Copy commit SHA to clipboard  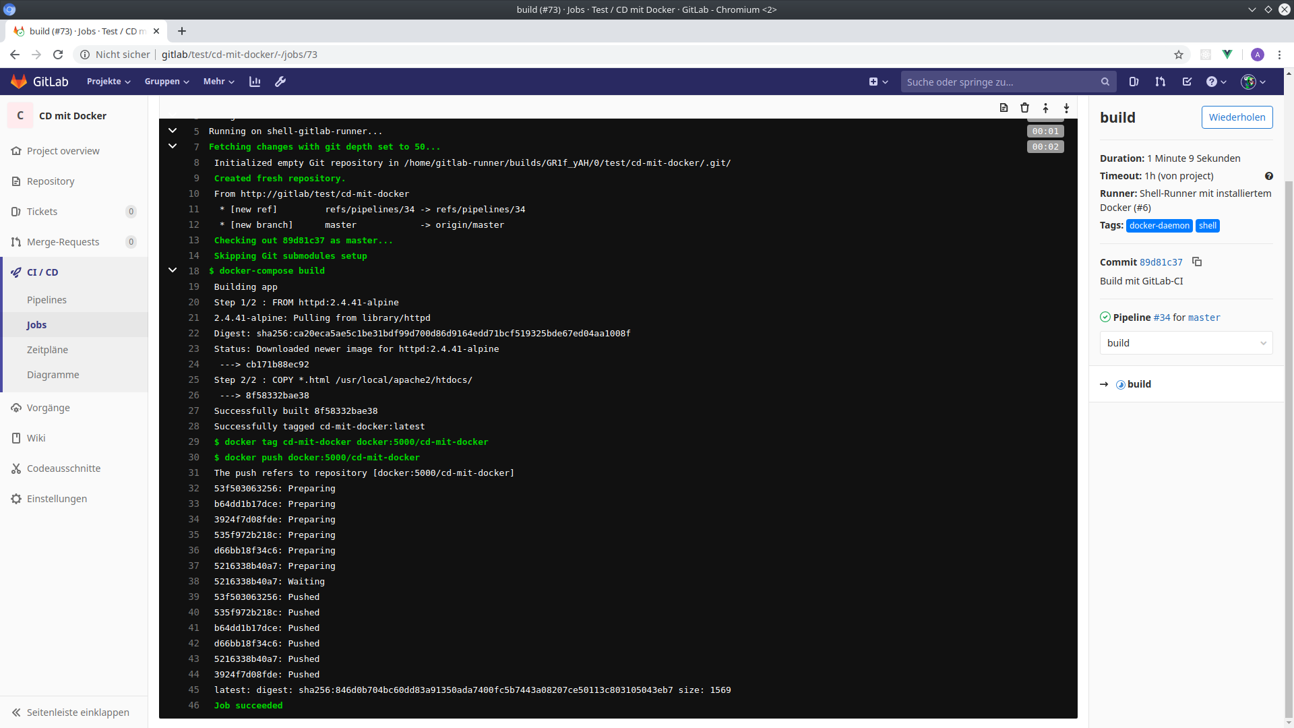pyautogui.click(x=1197, y=262)
